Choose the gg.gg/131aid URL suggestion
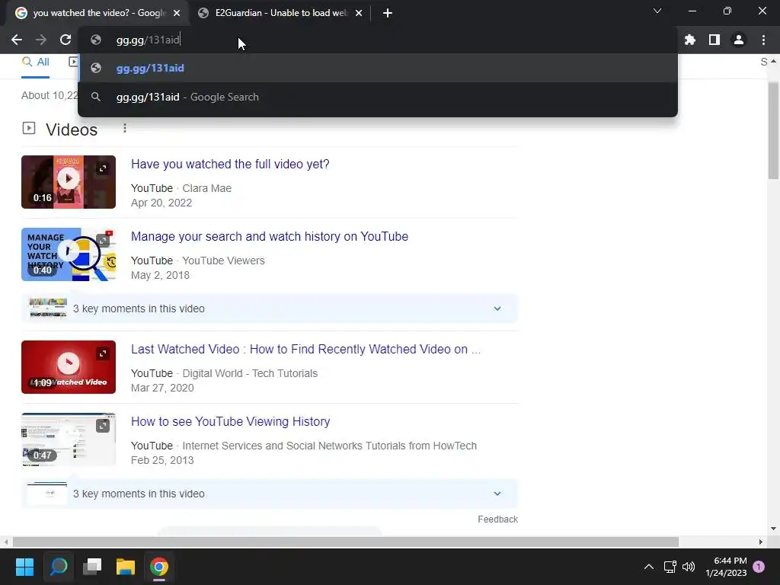 pyautogui.click(x=378, y=68)
